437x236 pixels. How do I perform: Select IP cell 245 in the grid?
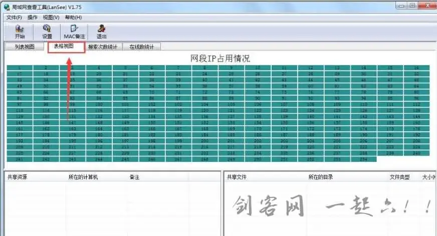point(125,159)
